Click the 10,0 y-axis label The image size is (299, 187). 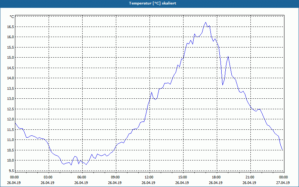click(11, 160)
